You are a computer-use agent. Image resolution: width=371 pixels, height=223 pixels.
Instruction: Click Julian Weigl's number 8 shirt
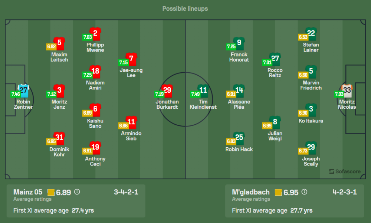click(x=275, y=122)
